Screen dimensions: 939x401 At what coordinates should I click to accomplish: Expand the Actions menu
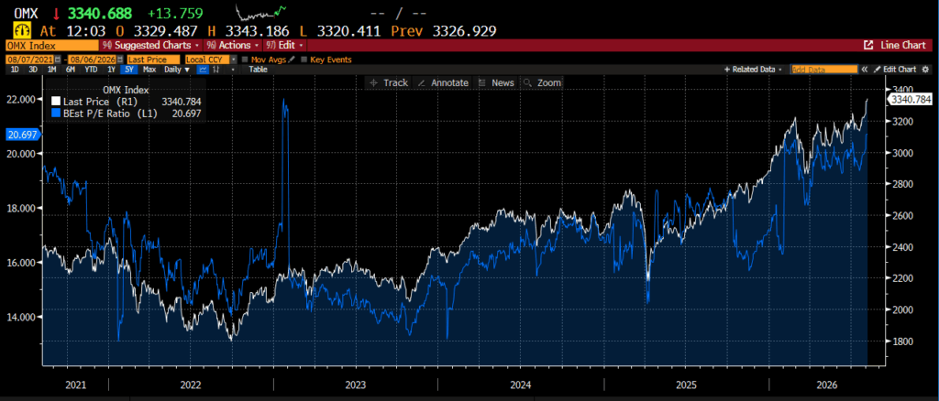tap(232, 45)
